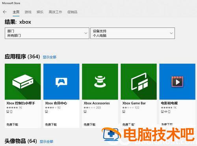Switch to the 游戏 tab
The width and height of the screenshot is (197, 146).
pos(28,12)
